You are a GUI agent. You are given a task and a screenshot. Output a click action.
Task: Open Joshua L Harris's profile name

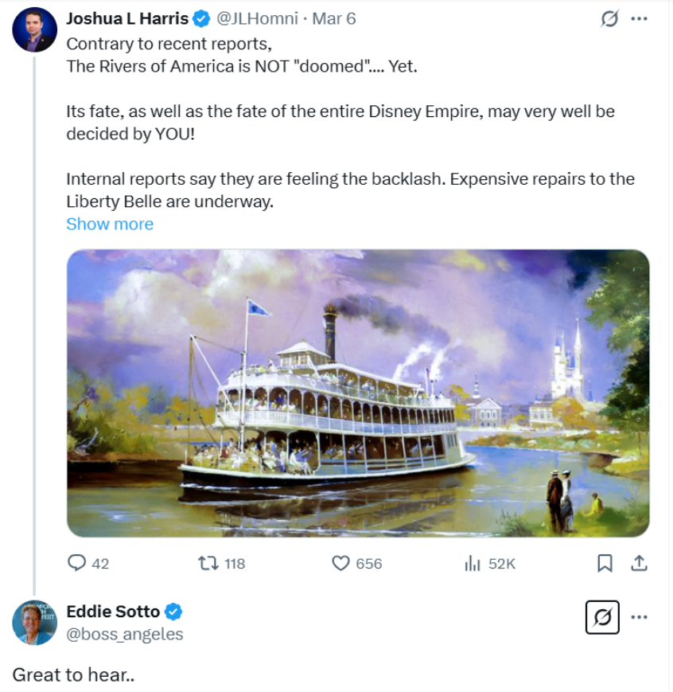pos(127,18)
